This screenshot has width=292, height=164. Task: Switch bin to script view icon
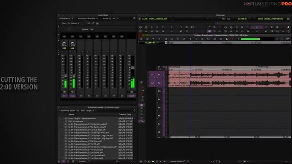(73, 161)
